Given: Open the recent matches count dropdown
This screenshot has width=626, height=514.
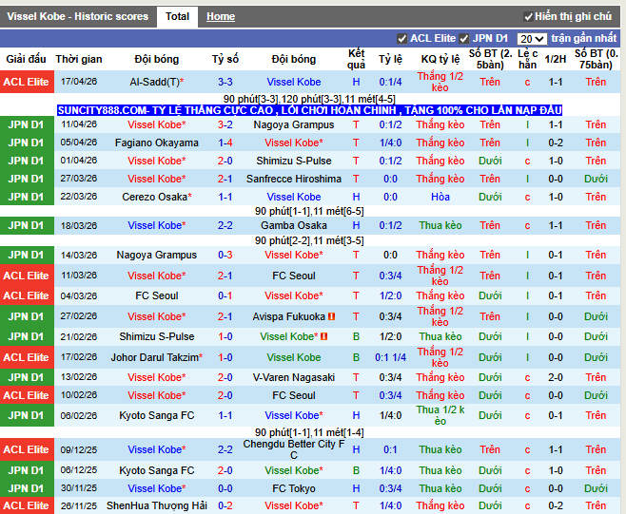Looking at the screenshot, I should [533, 39].
